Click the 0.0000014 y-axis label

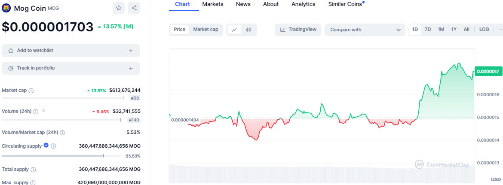click(488, 140)
